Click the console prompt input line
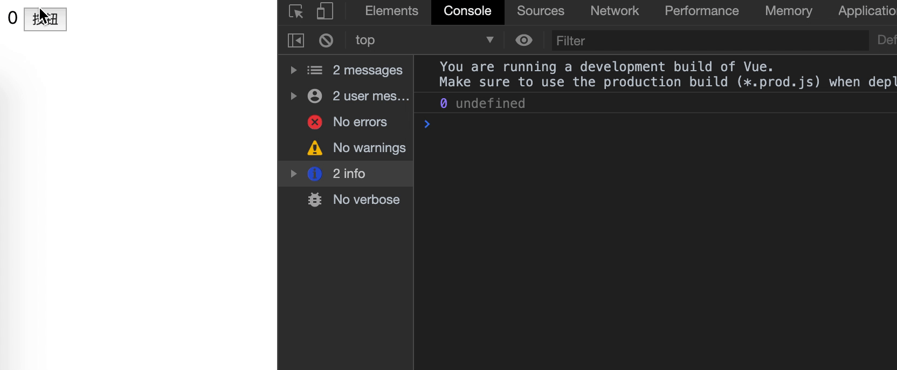This screenshot has width=897, height=370. pyautogui.click(x=647, y=125)
